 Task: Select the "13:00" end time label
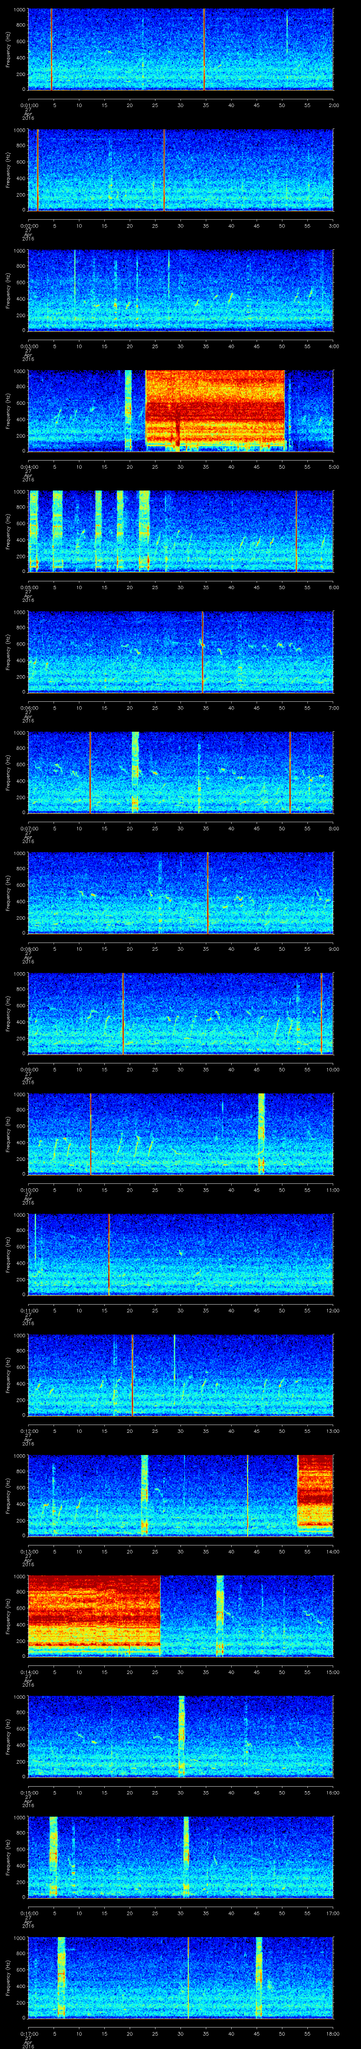(x=333, y=1431)
